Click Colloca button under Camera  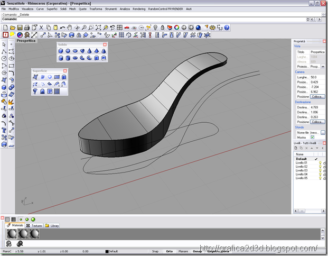coord(317,97)
